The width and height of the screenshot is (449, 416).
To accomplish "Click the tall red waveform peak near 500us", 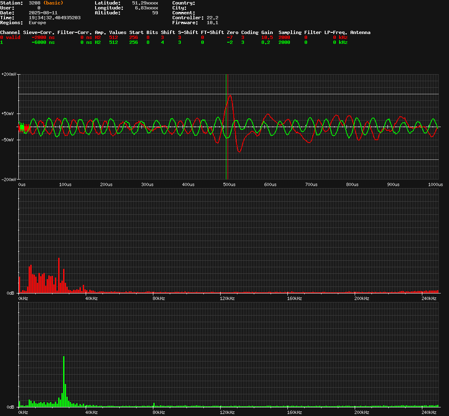I will [230, 96].
